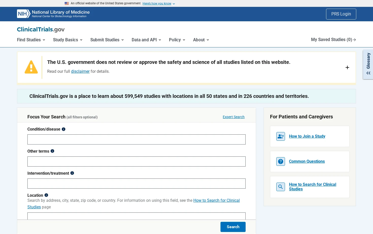Click the PRS Login button
This screenshot has height=234, width=373.
coord(341,14)
